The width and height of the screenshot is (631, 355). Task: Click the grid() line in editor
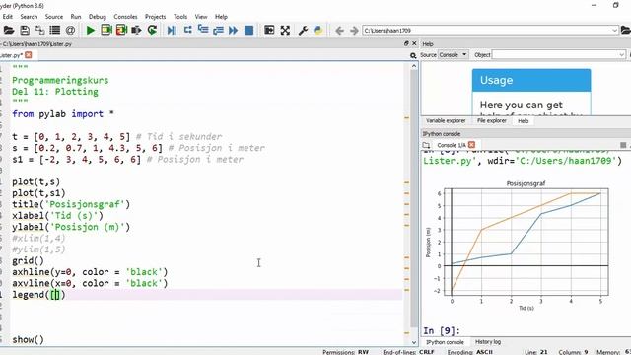pos(28,260)
